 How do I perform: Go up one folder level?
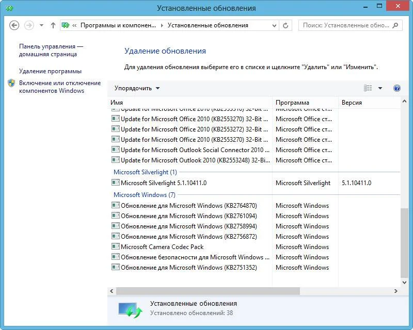tap(53, 25)
